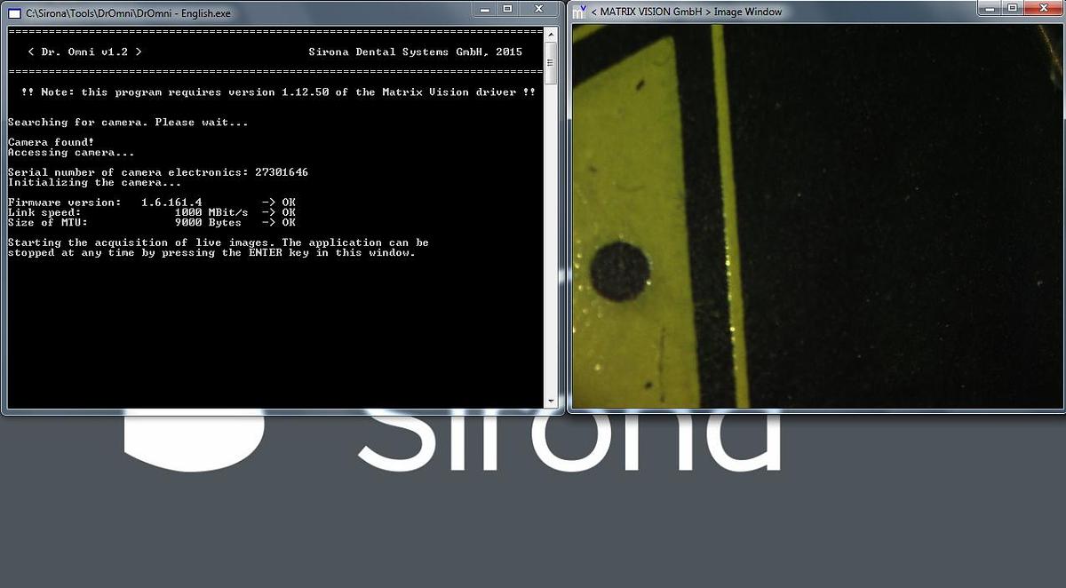This screenshot has width=1066, height=588.
Task: Click the 'pressing the ENTER key' line
Action: [x=211, y=252]
